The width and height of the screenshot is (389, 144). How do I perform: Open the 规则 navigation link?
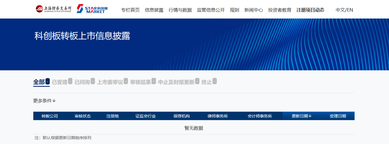(x=235, y=10)
